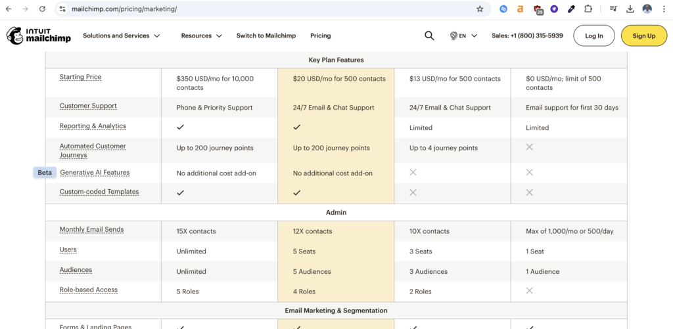Open the purple circle extension icon

coord(554,9)
